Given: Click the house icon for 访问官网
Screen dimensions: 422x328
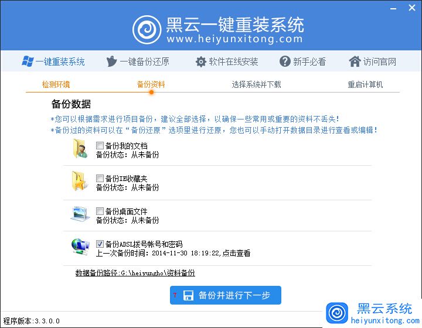Looking at the screenshot, I should pyautogui.click(x=355, y=61).
